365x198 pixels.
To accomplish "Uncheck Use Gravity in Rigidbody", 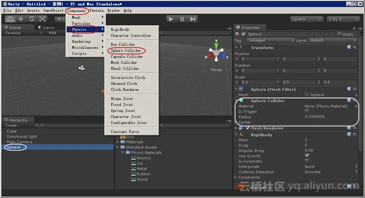I will pos(307,155).
